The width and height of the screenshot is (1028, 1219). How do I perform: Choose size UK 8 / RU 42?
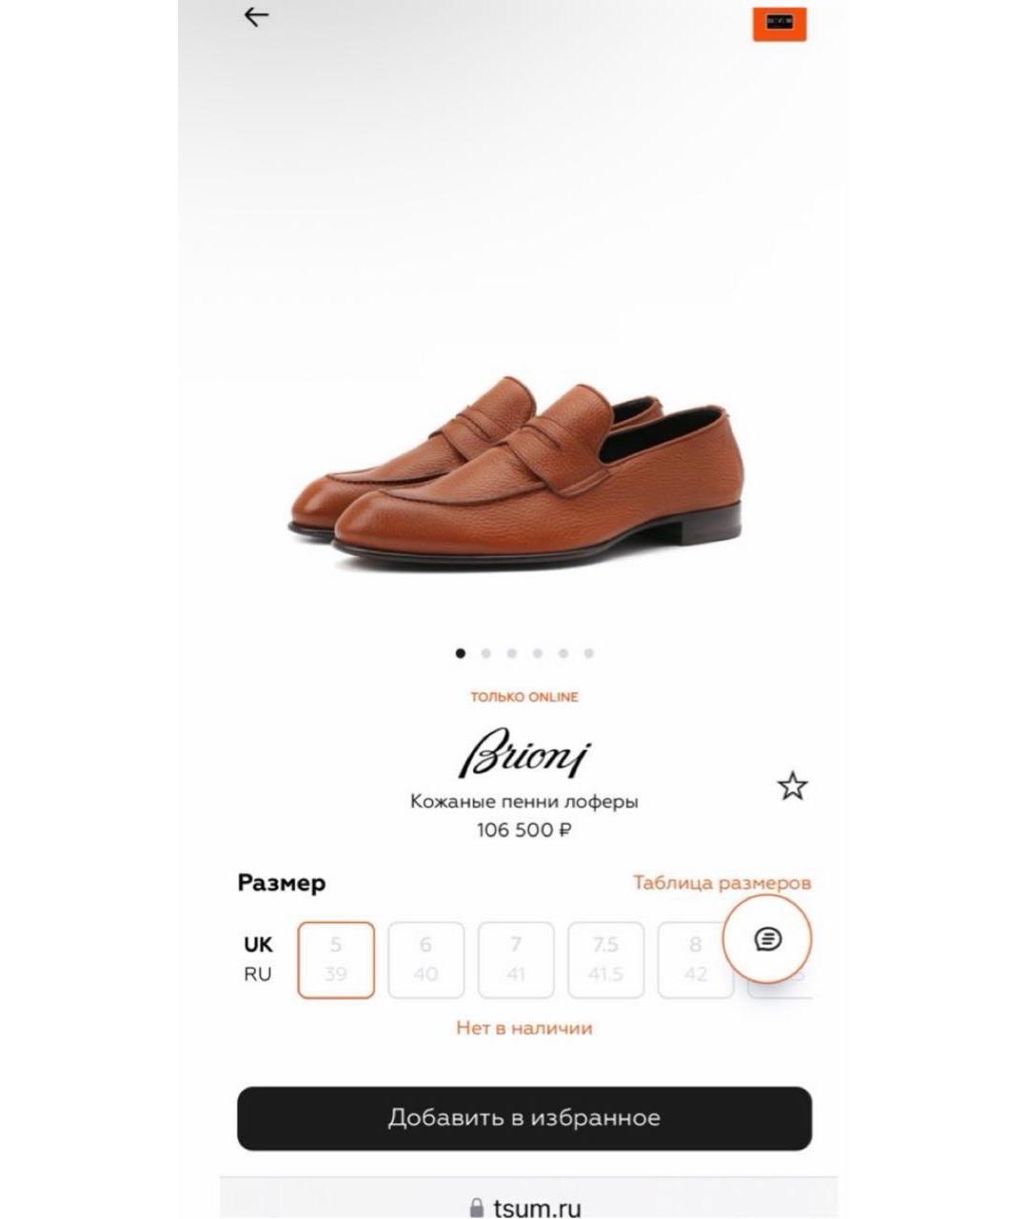point(696,960)
